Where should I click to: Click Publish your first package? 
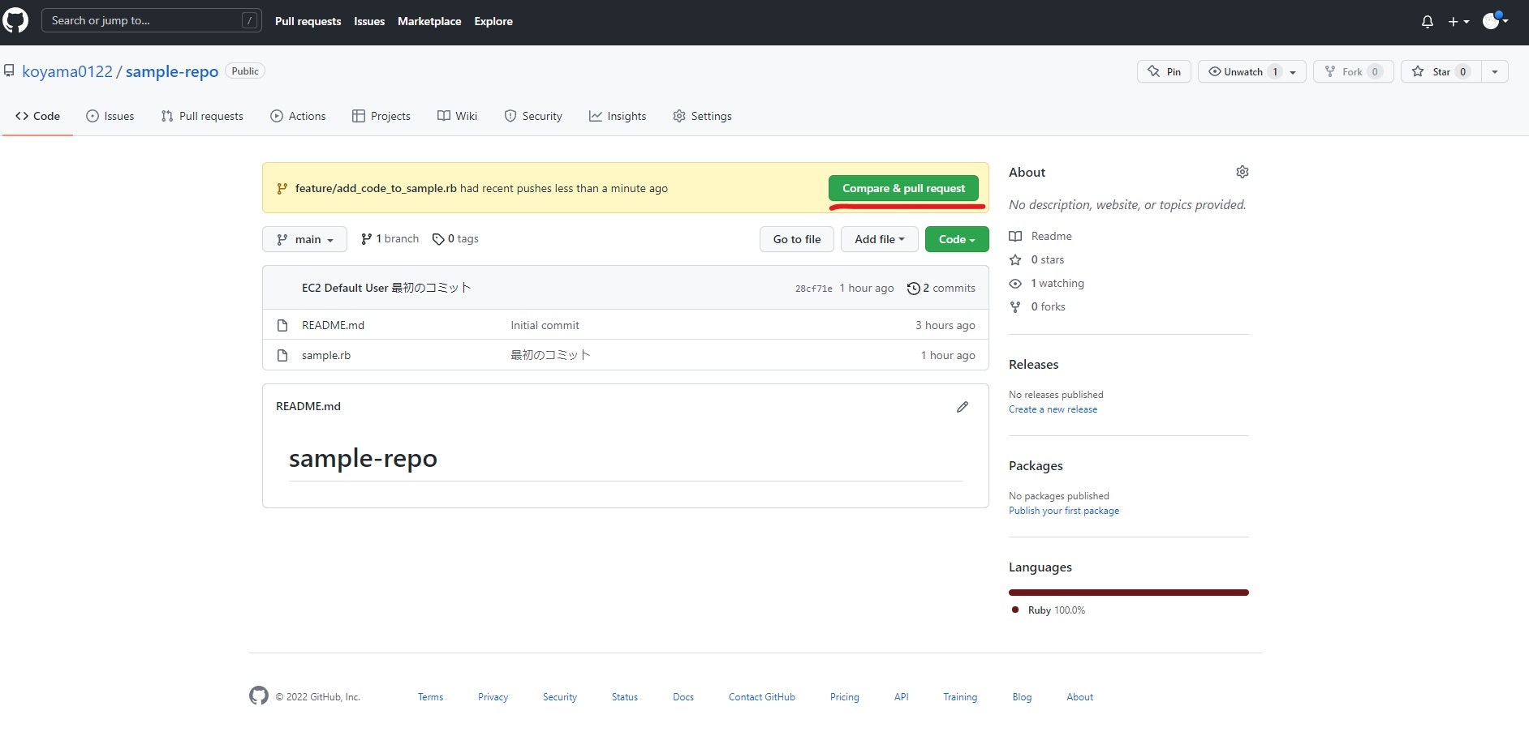[x=1064, y=511]
